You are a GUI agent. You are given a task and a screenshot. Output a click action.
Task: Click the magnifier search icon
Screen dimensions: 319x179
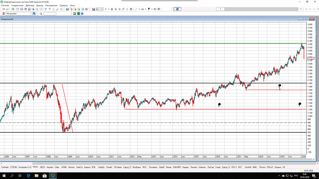pos(41,14)
